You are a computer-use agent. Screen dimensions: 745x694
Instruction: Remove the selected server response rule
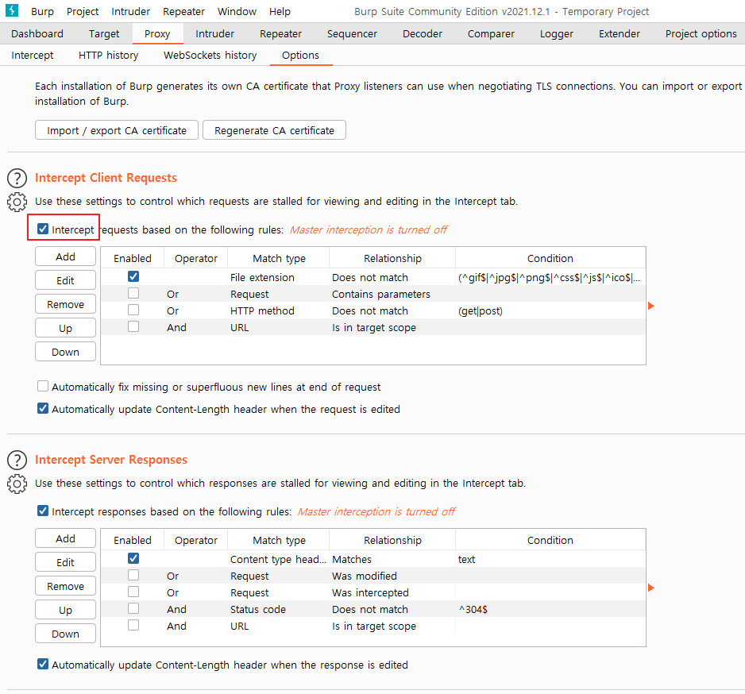[x=66, y=586]
